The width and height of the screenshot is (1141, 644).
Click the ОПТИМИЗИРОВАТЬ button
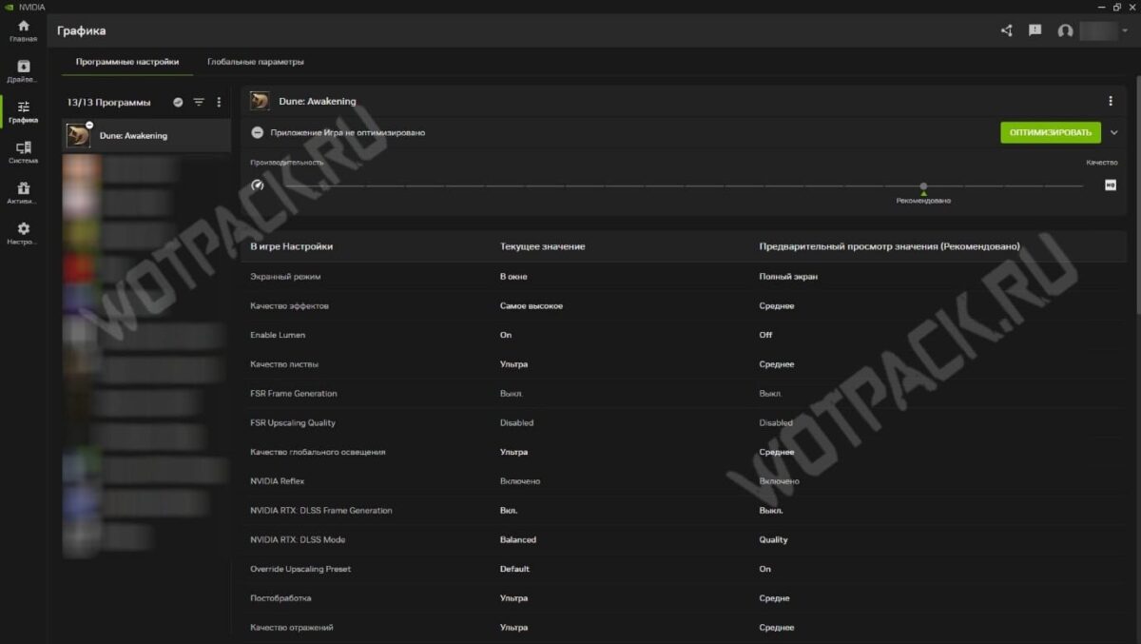1051,132
